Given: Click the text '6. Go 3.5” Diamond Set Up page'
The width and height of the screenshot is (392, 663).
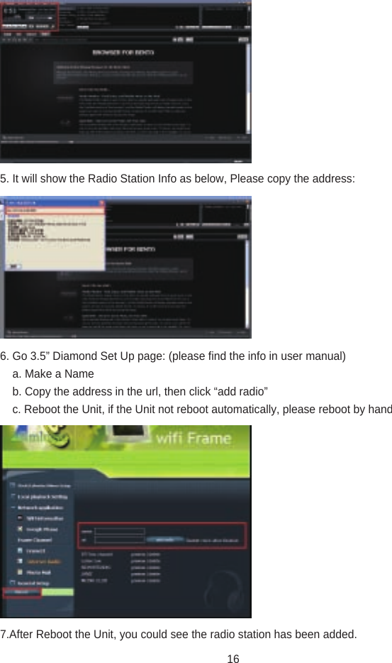Looking at the screenshot, I should 82,356.
